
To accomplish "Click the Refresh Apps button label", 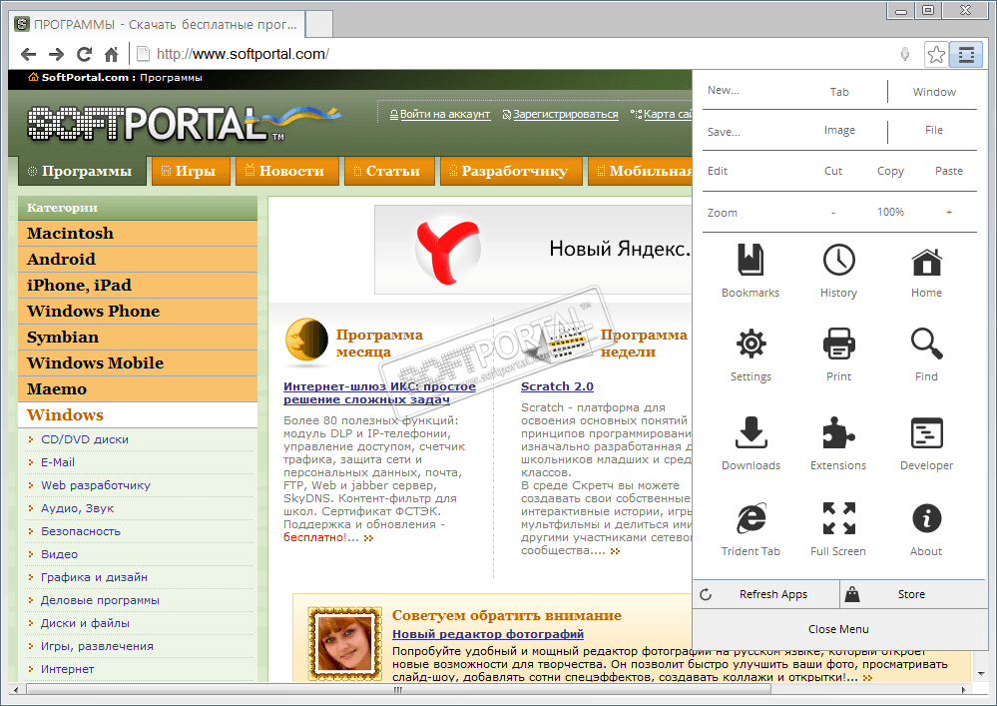I will coord(773,594).
